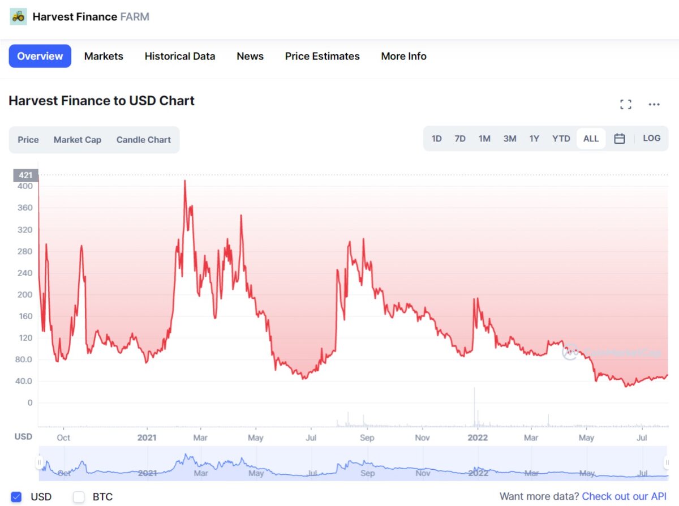This screenshot has height=506, width=679.
Task: Set chart range to 1M
Action: click(484, 139)
